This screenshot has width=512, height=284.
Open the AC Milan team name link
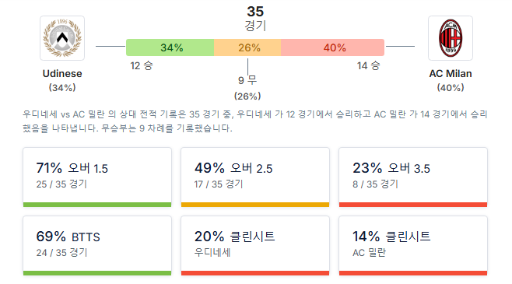(x=451, y=73)
